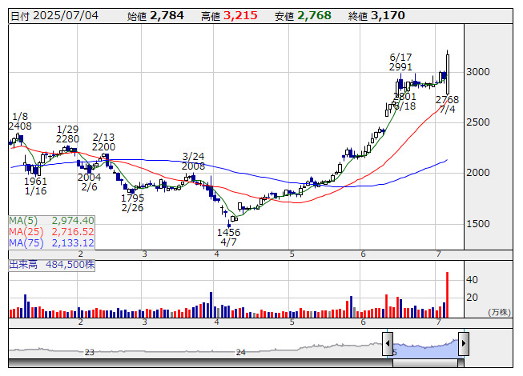Click the high price 高値 3,215
This screenshot has width=523, height=376.
(229, 16)
